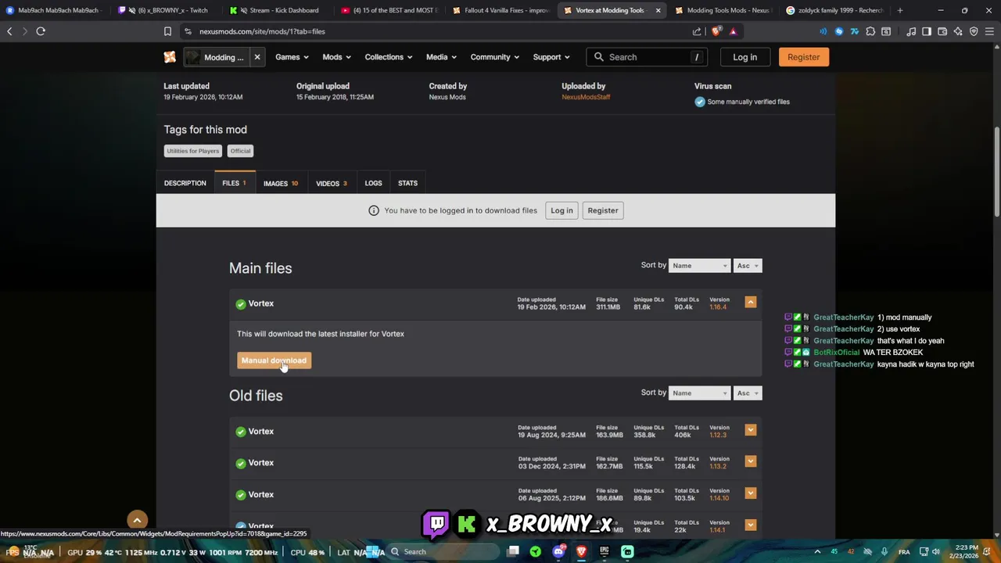The height and width of the screenshot is (563, 1001).
Task: Open the Support dropdown
Action: pos(552,57)
